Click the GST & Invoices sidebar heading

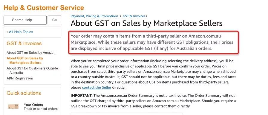point(24,44)
